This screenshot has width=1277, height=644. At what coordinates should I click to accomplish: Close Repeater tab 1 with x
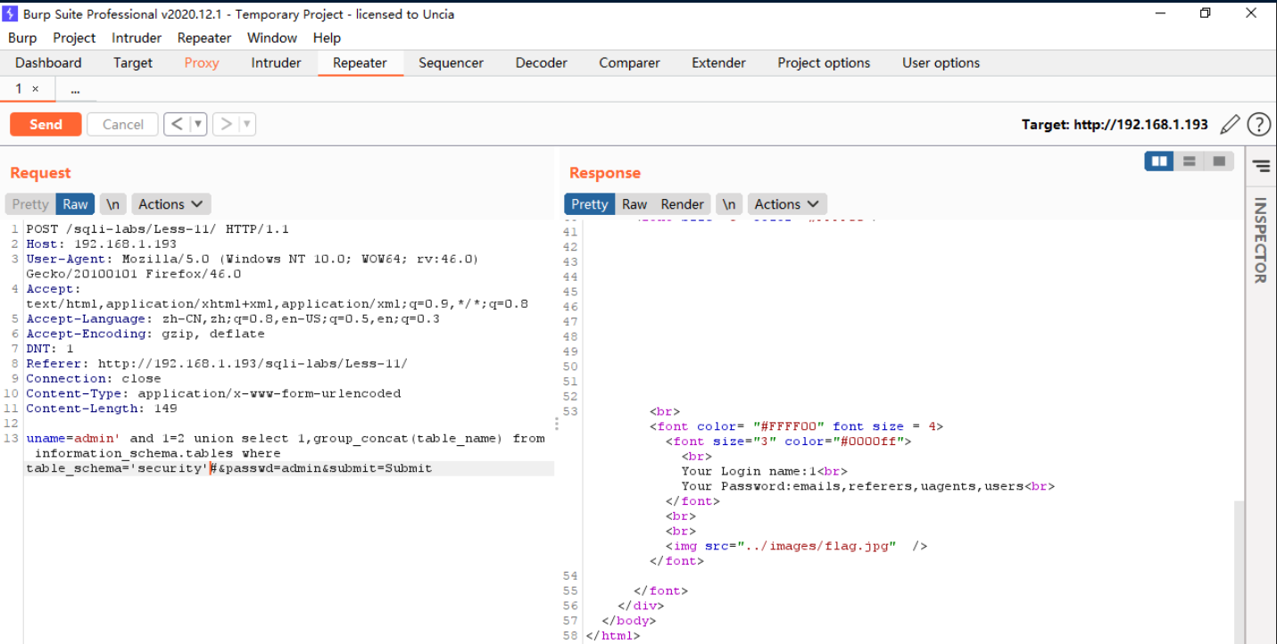36,89
